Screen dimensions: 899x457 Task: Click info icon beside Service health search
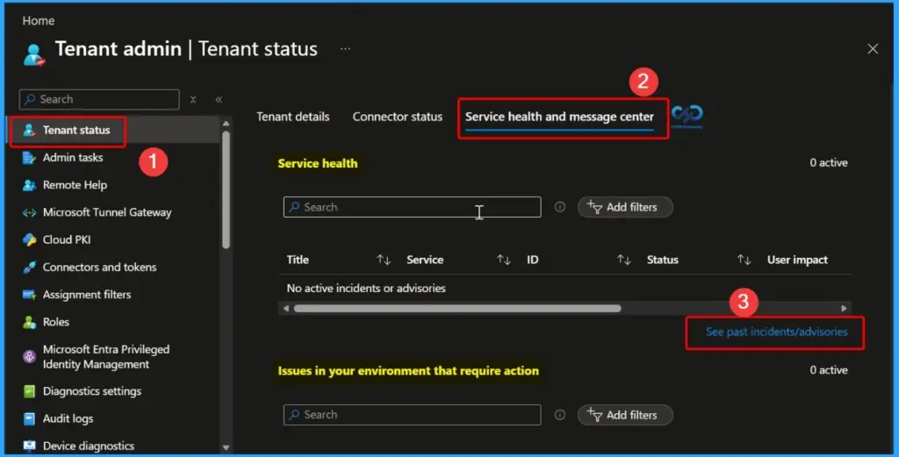coord(559,207)
